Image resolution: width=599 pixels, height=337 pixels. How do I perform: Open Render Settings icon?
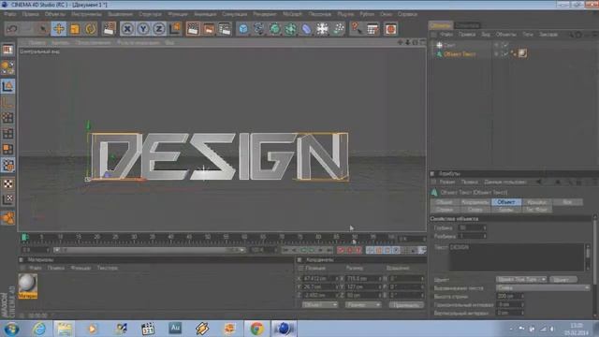click(x=225, y=29)
